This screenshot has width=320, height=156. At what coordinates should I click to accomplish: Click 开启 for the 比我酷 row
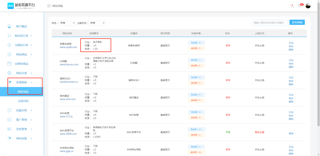pyautogui.click(x=291, y=60)
